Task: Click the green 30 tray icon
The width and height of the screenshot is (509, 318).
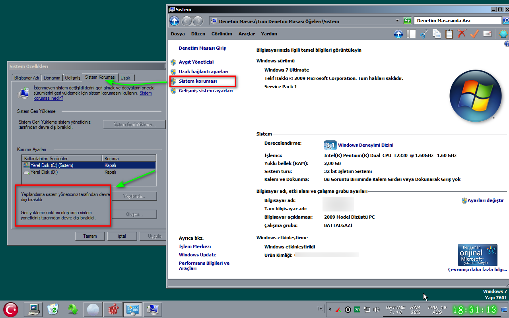Action: coord(357,310)
